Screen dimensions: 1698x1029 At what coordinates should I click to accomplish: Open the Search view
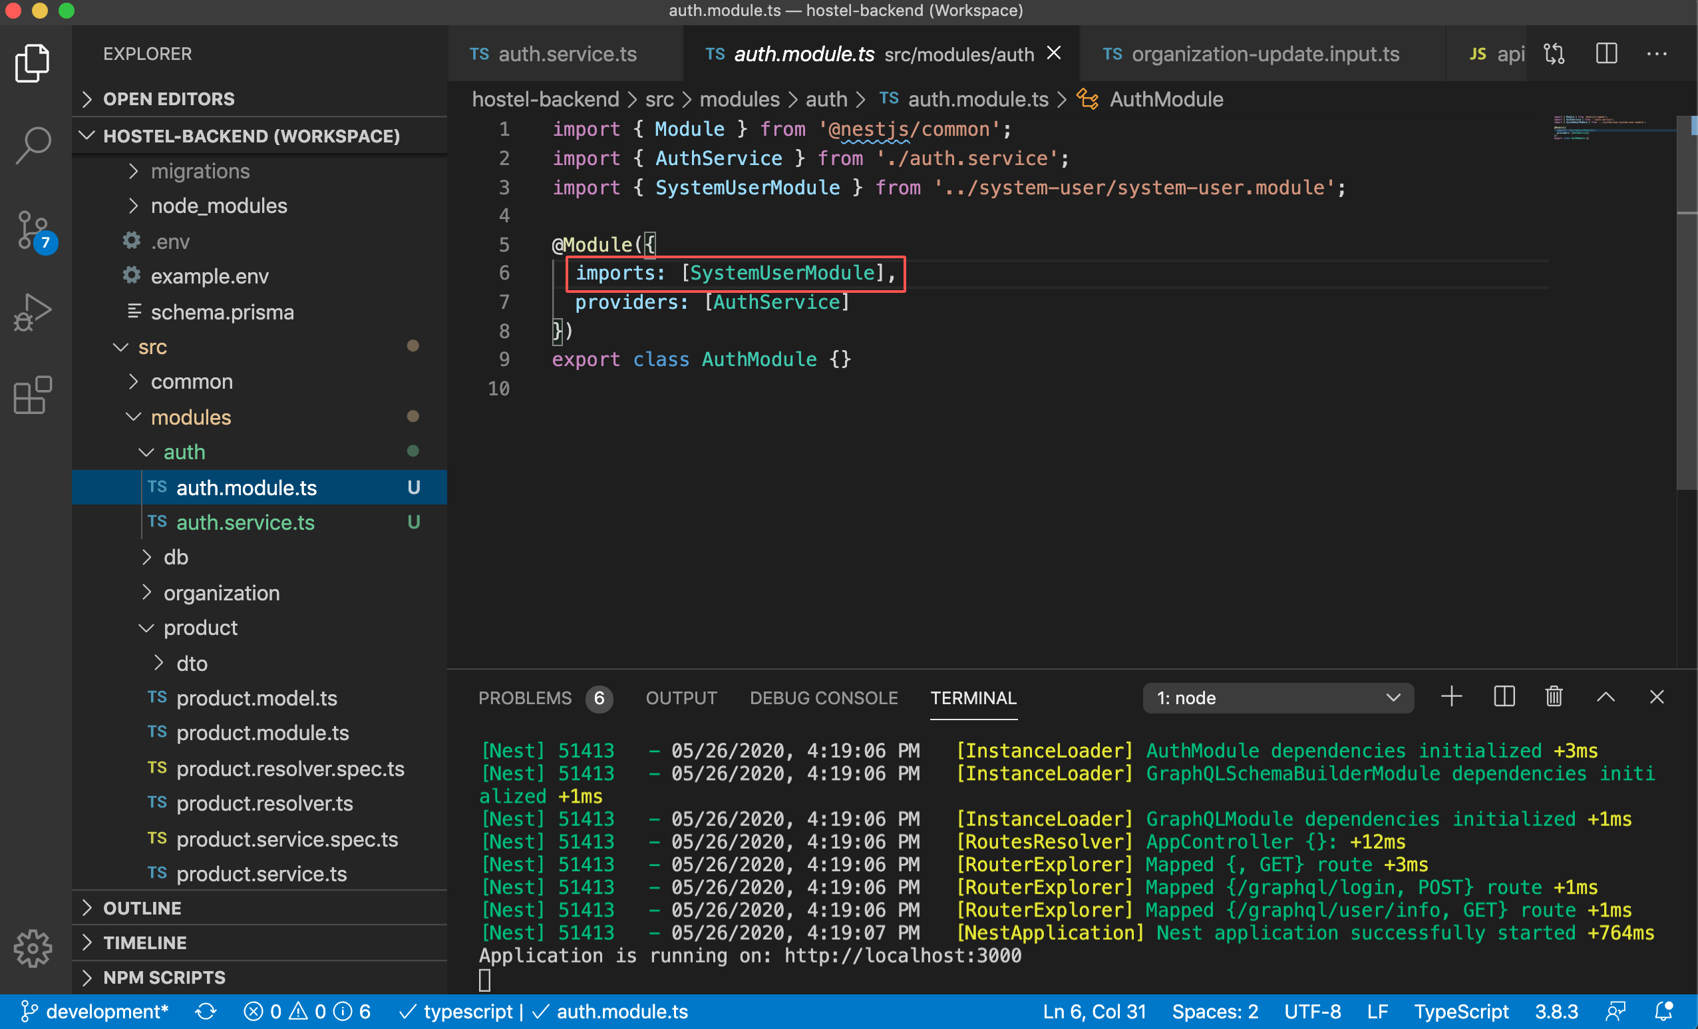pyautogui.click(x=32, y=144)
